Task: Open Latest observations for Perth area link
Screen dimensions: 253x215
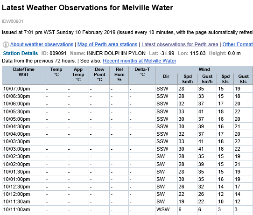Action: [x=180, y=44]
